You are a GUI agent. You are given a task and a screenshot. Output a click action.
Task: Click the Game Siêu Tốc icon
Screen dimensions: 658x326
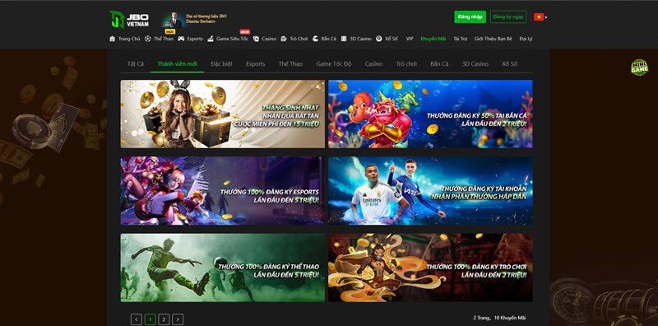click(211, 39)
